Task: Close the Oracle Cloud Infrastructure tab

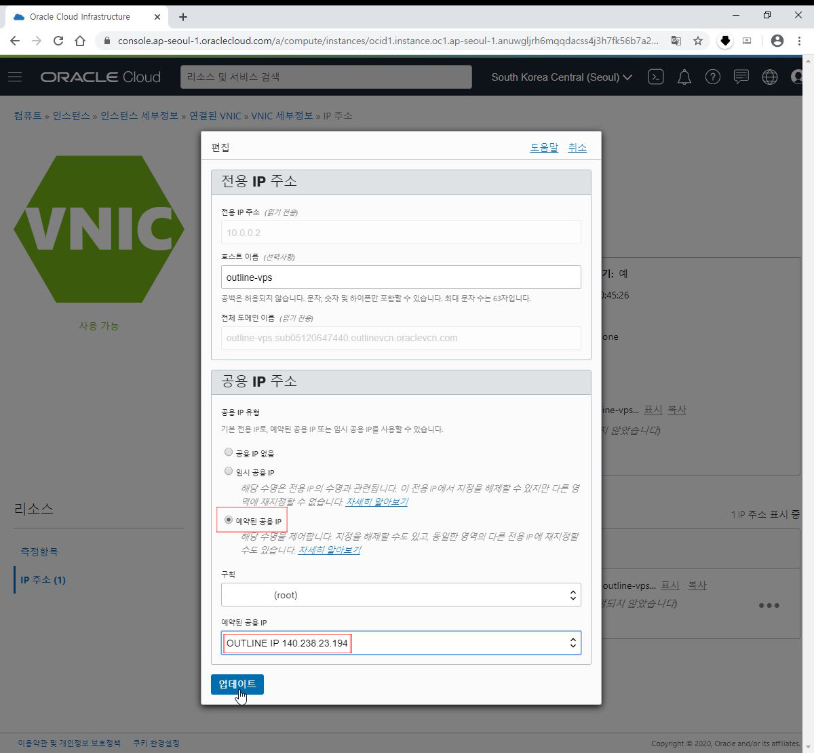Action: click(157, 16)
